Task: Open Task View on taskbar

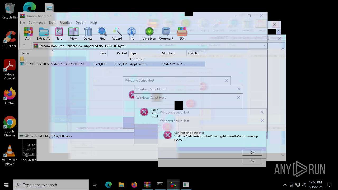Action: tap(95, 185)
